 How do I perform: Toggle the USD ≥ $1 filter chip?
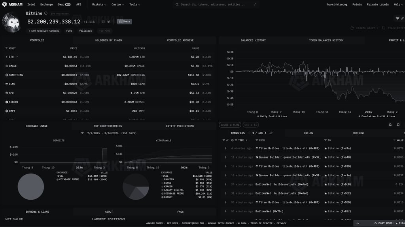(250, 125)
